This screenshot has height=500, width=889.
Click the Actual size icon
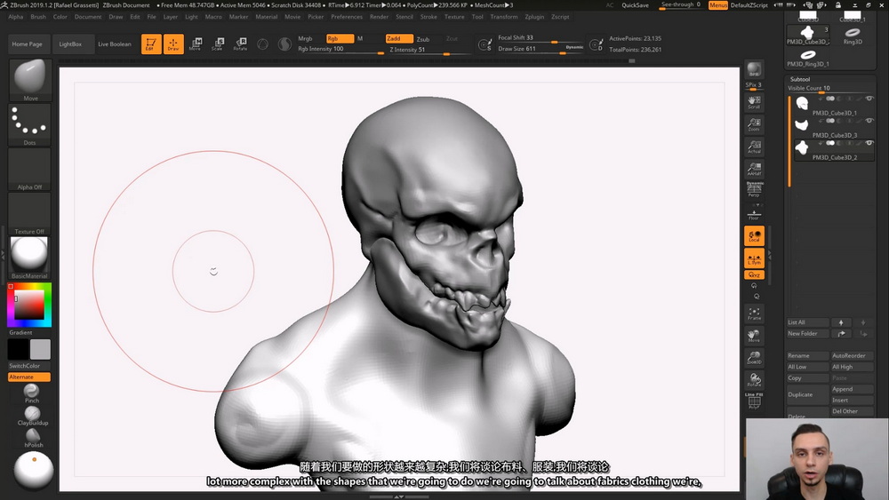tap(754, 147)
